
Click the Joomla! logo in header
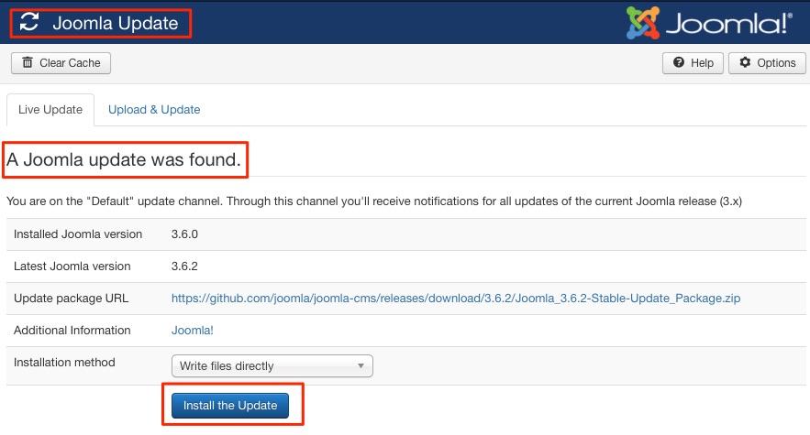coord(709,23)
